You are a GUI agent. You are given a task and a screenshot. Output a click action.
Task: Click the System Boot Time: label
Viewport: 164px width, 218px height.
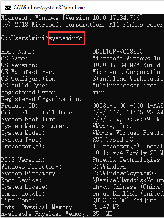click(30, 119)
